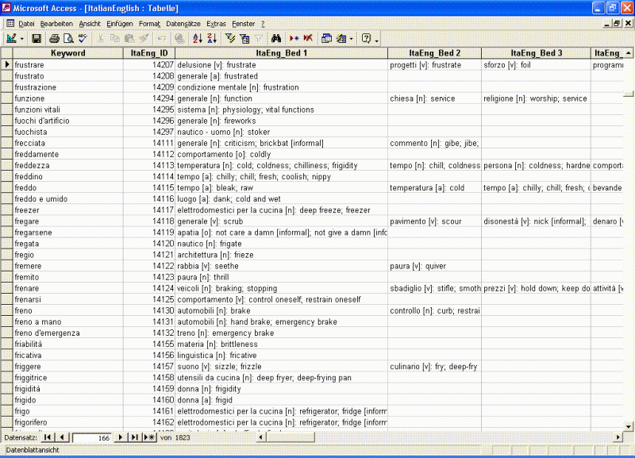Open the Datensätze menu
635x458 pixels.
(x=183, y=24)
